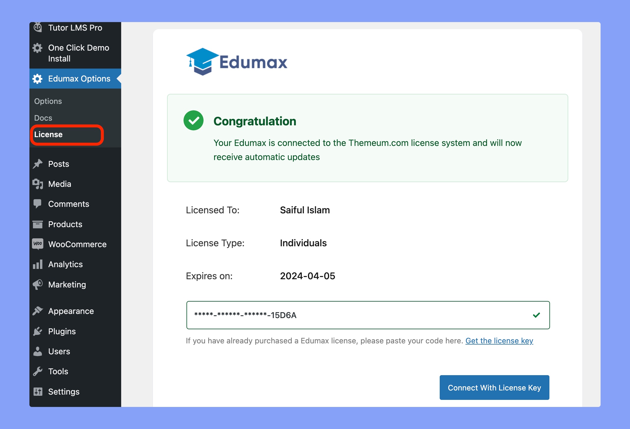Click the Edumax graduation cap logo
The width and height of the screenshot is (630, 429).
click(203, 61)
